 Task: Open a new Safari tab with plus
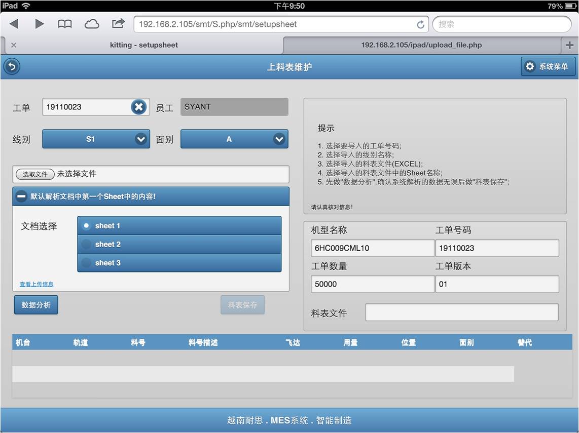[x=569, y=45]
